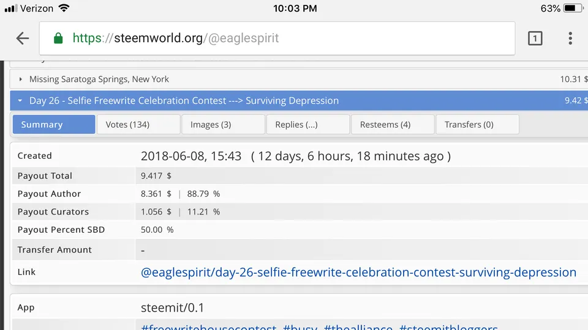Tap the 10:03 PM clock in status bar
The height and width of the screenshot is (330, 588).
click(295, 8)
